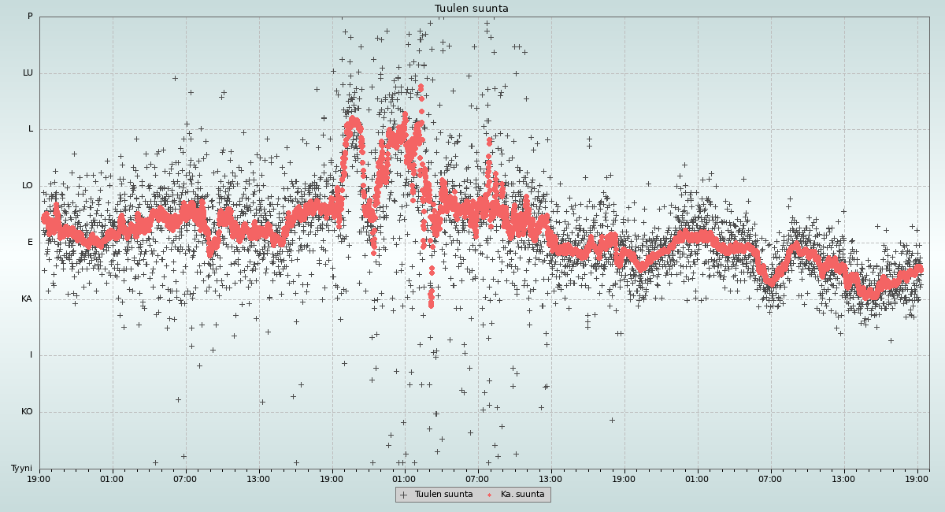Click the last 07:00 time axis label
This screenshot has width=945, height=512.
(770, 478)
